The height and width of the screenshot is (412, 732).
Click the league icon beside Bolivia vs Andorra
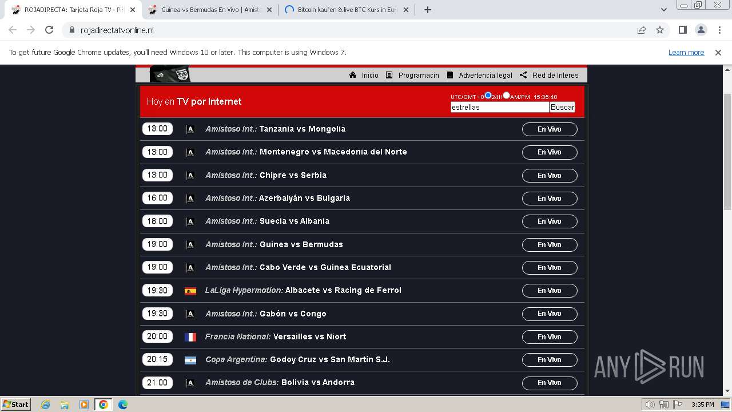click(x=190, y=383)
